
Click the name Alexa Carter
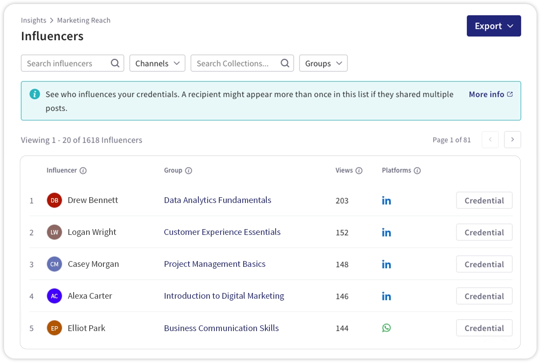[x=90, y=296]
